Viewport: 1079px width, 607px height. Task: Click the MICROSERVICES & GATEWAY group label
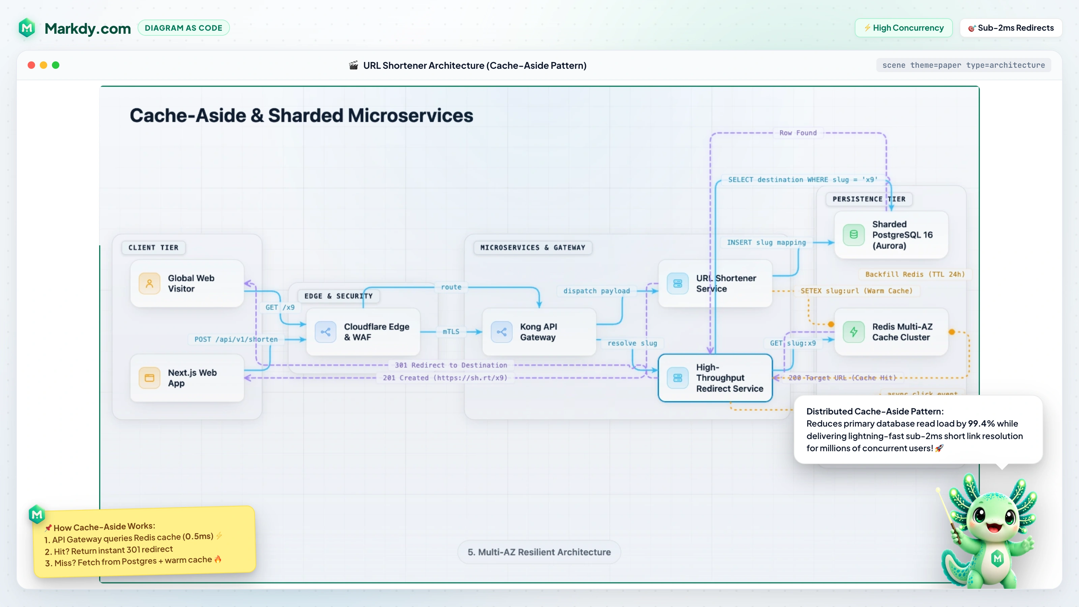click(533, 248)
